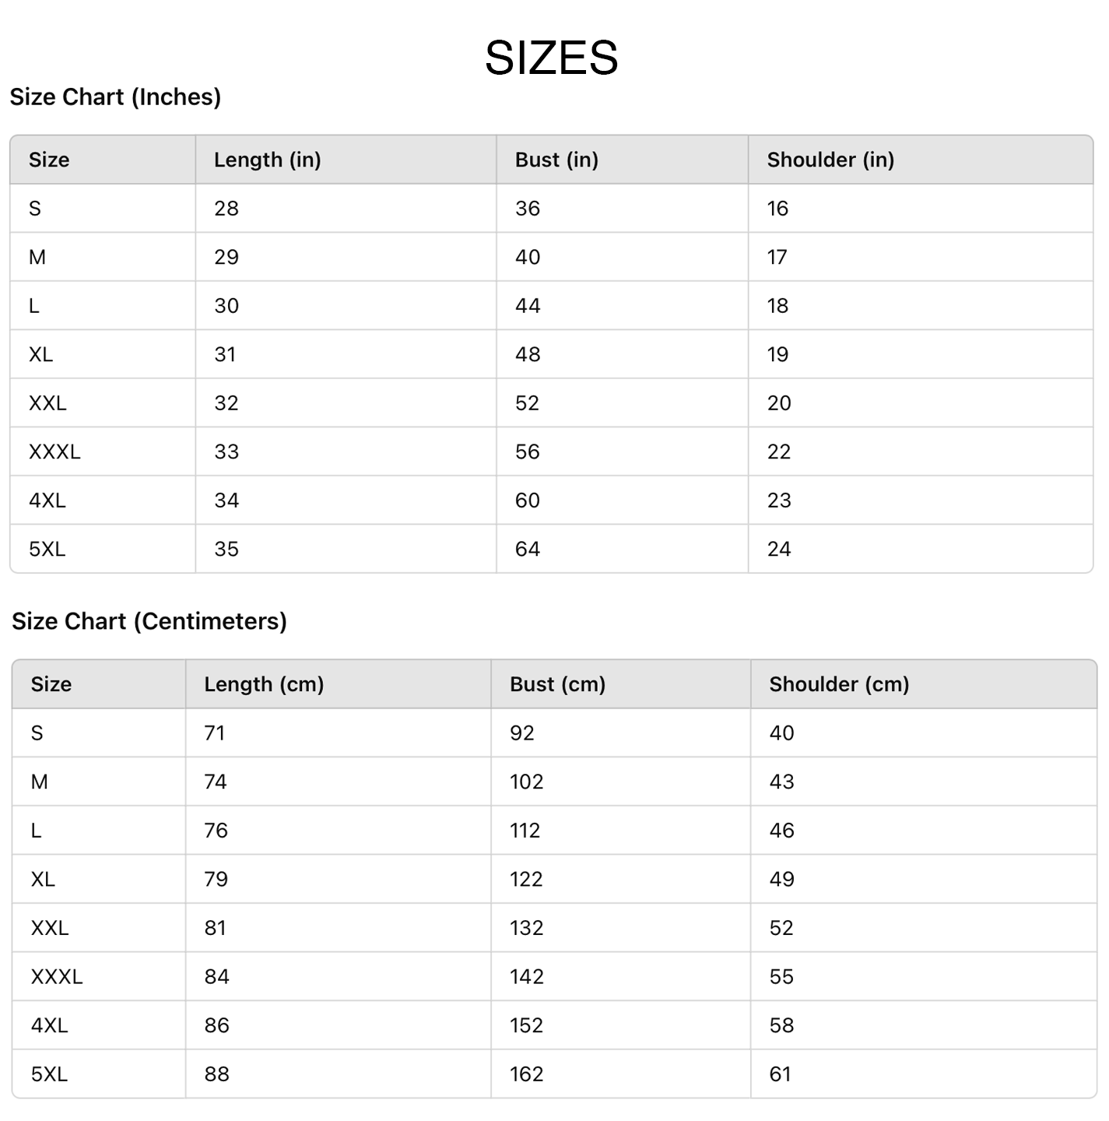
Task: Select the Bust (in) column header
Action: tap(556, 160)
